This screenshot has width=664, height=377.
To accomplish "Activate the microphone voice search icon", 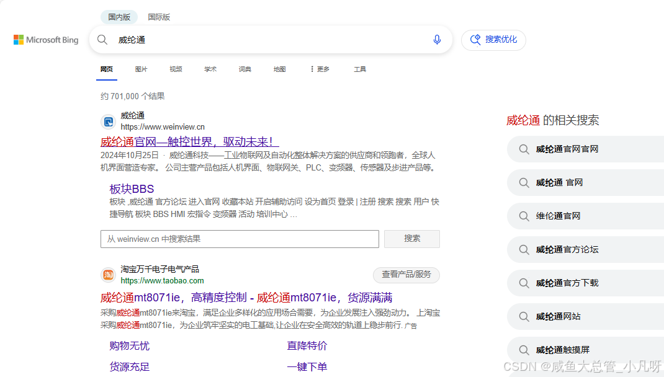I will point(437,40).
